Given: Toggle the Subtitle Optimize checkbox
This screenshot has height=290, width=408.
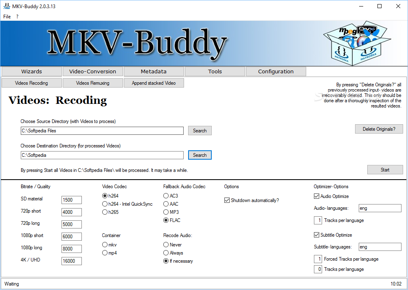Looking at the screenshot, I should [x=333, y=235].
